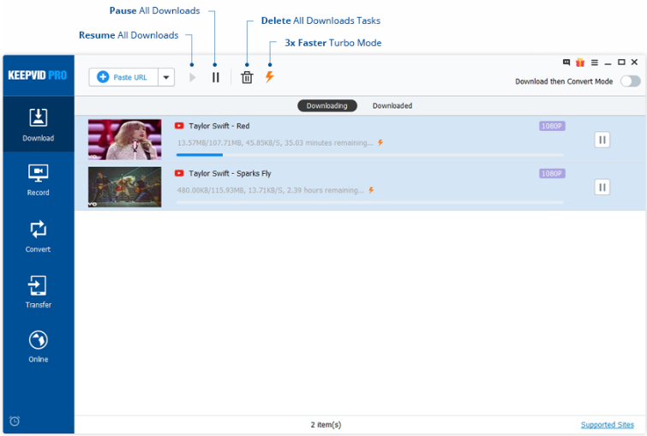Screen dimensions: 647x436
Task: Pause the Taylor Swift - Sparks Fly download
Action: pos(602,188)
